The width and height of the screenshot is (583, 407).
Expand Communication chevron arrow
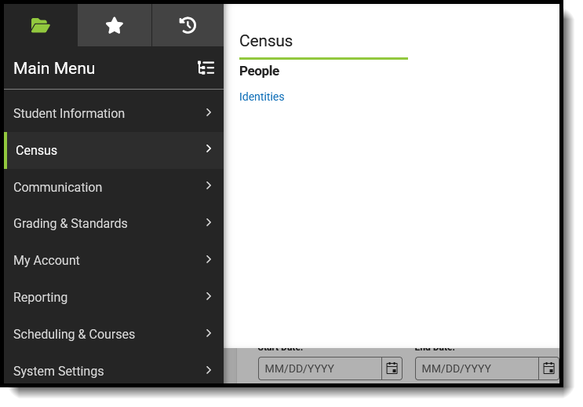[x=209, y=185]
